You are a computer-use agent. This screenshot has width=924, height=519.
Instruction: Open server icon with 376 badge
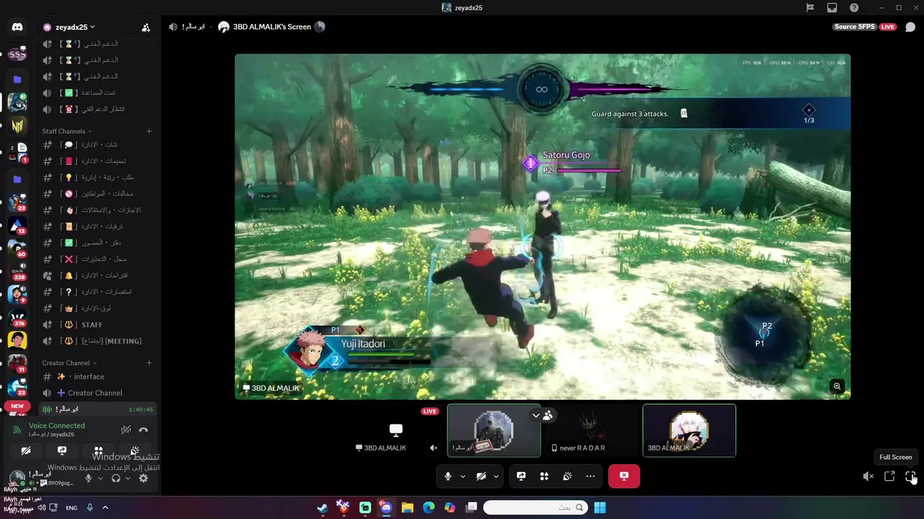17,318
